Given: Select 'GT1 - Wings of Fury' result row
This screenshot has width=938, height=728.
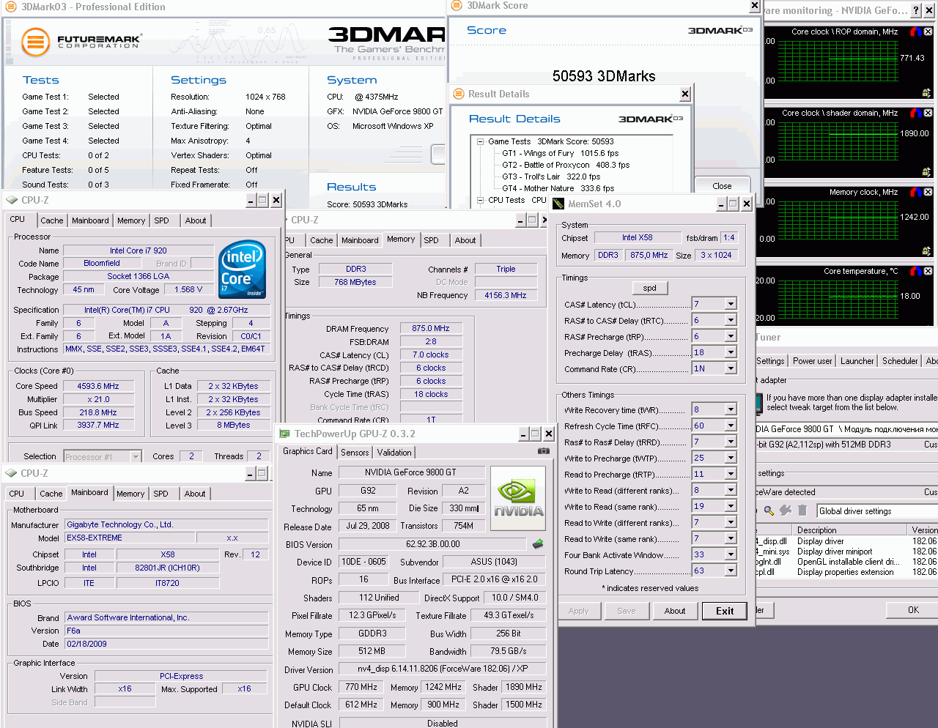Looking at the screenshot, I should pos(561,153).
